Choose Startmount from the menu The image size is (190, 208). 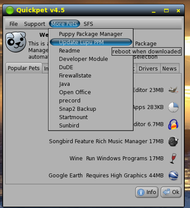(91, 117)
